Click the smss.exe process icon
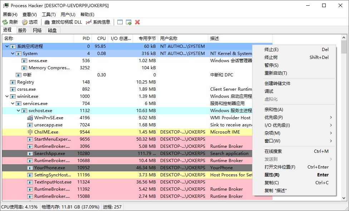 click(x=24, y=60)
